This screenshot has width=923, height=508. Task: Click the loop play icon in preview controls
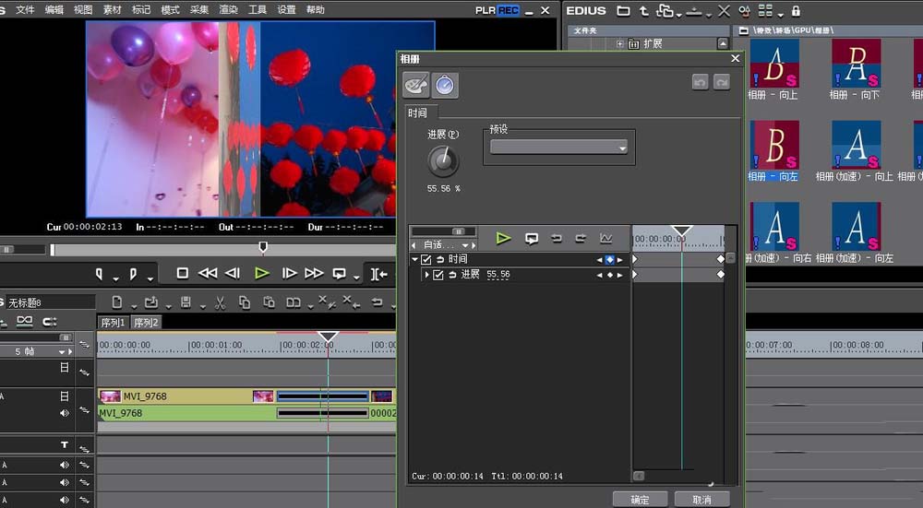point(339,274)
